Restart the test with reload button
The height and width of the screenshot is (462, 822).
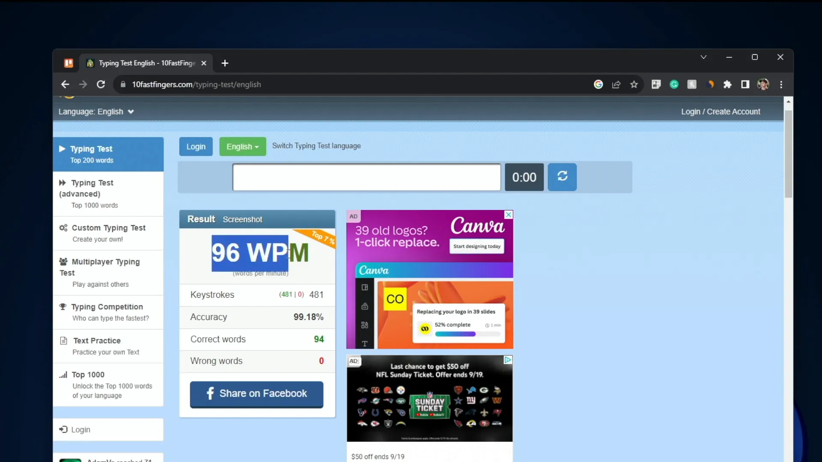[562, 177]
